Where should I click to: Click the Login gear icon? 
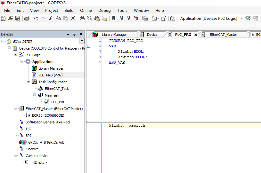pos(248,18)
